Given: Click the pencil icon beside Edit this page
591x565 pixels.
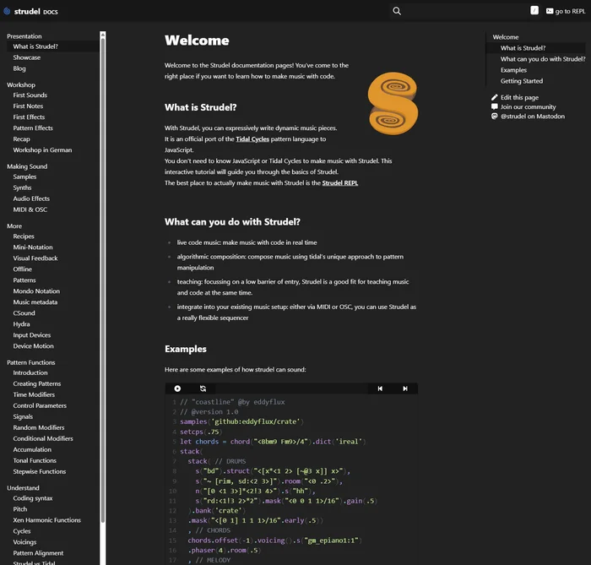Looking at the screenshot, I should (494, 98).
